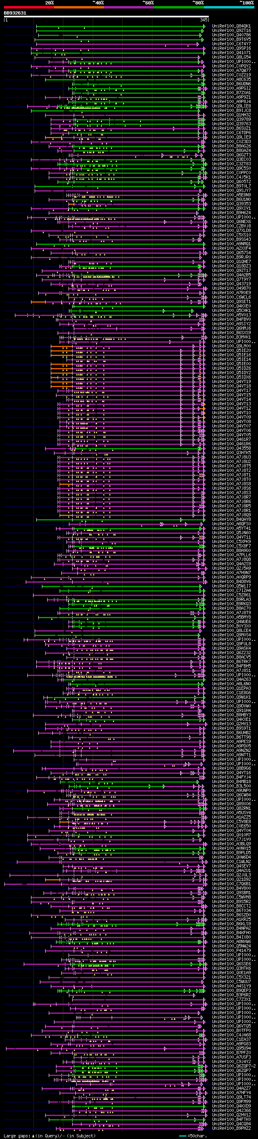Viewport: 258px width, 1139px height.
Task: Open hit UniRef100_Q9SPI6
Action: (x=231, y=48)
